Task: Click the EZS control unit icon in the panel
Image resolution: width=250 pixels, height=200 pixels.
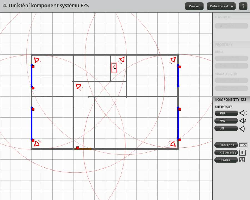Action: point(244,145)
